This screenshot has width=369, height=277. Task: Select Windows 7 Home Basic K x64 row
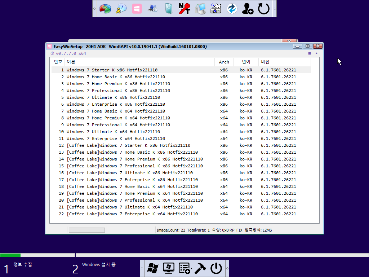(x=181, y=111)
